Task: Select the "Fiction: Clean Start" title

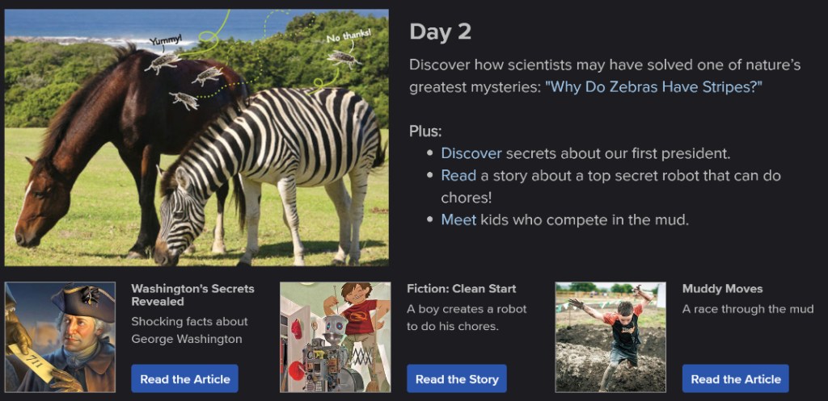Action: point(461,289)
